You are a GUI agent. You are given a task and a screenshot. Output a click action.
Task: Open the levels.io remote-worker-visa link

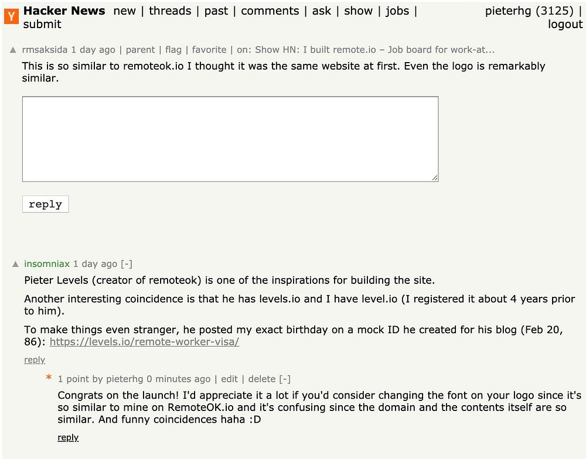tap(144, 342)
